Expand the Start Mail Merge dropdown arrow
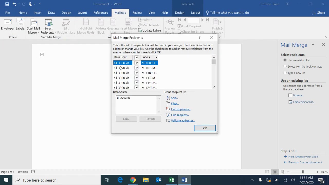 tap(38, 33)
